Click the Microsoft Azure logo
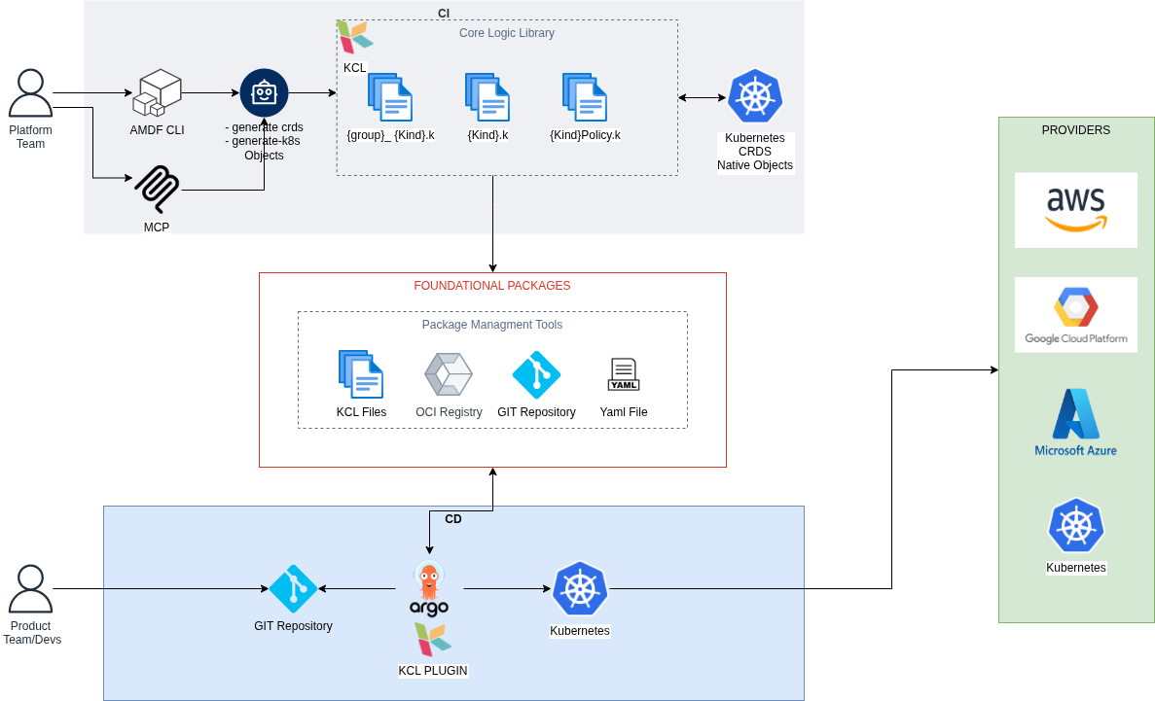The width and height of the screenshot is (1155, 701). [x=1075, y=422]
